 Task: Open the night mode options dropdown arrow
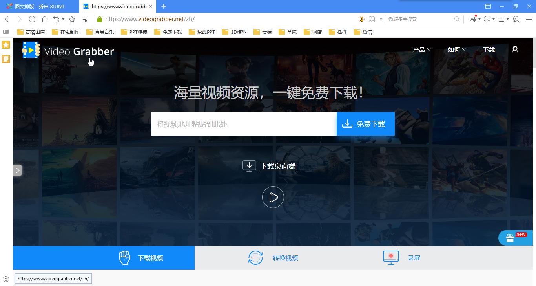tap(494, 19)
